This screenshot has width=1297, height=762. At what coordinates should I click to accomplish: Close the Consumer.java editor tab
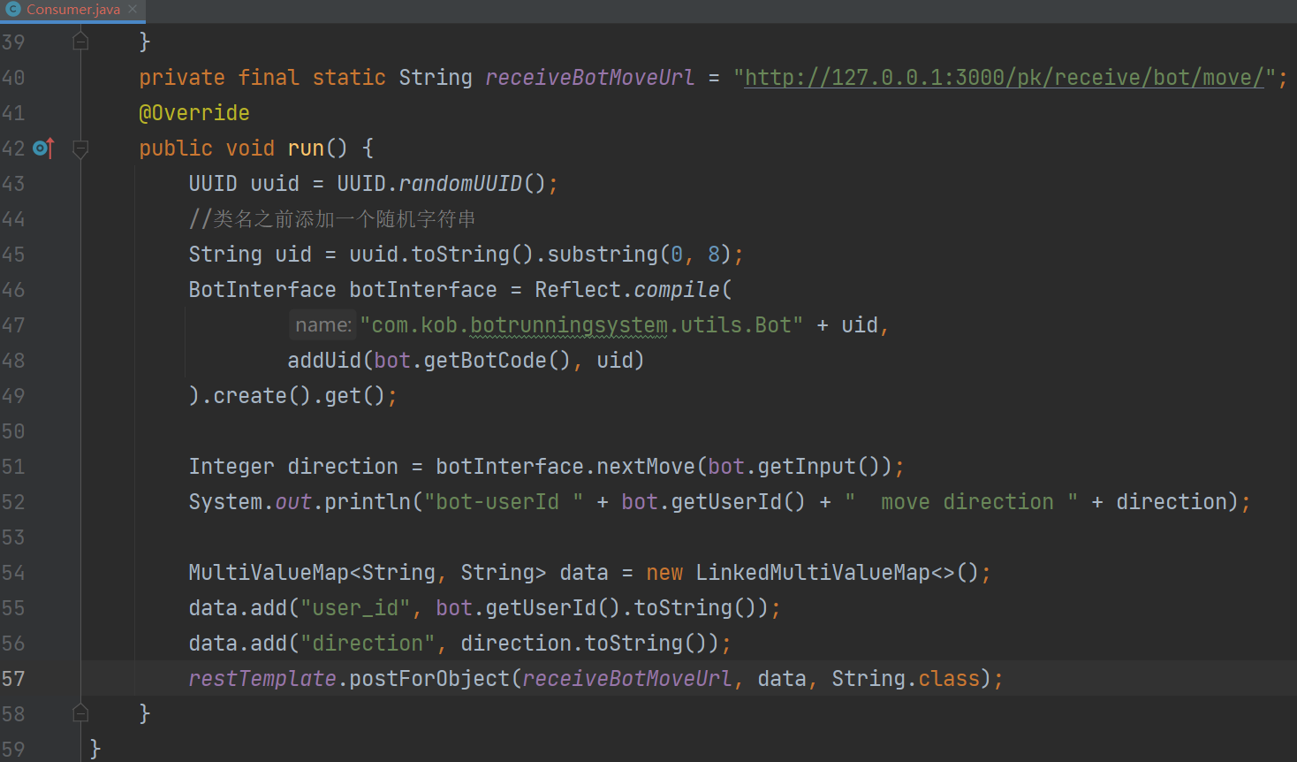(x=133, y=9)
